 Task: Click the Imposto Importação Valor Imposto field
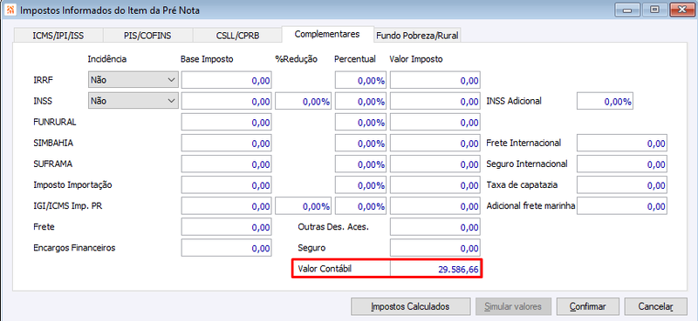pyautogui.click(x=435, y=184)
